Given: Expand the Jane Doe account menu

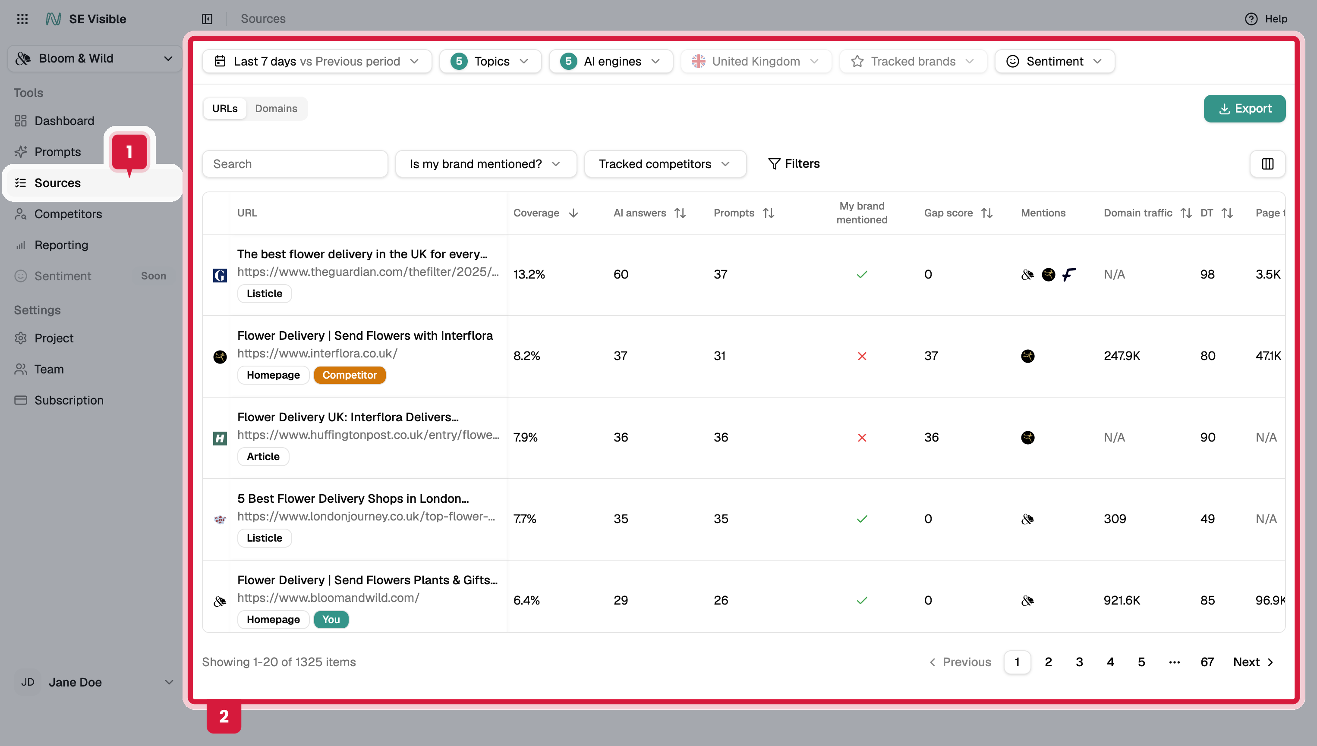Looking at the screenshot, I should click(95, 683).
